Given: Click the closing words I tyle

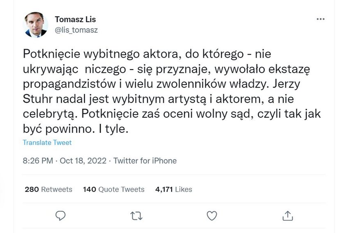Looking at the screenshot, I should point(113,129).
